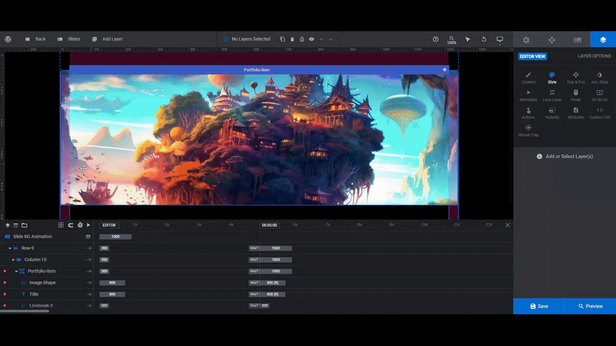Image resolution: width=616 pixels, height=346 pixels.
Task: Click Slide BG Animation 1000 frame bar
Action: click(x=115, y=236)
